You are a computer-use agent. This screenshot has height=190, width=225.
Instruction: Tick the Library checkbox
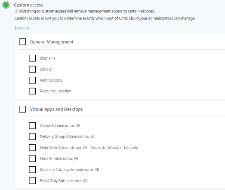32,69
